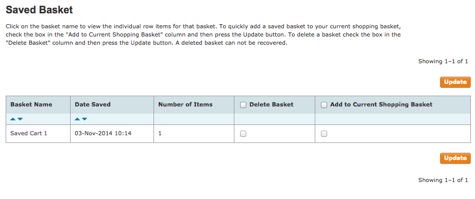Click the Update button above the table

click(455, 82)
